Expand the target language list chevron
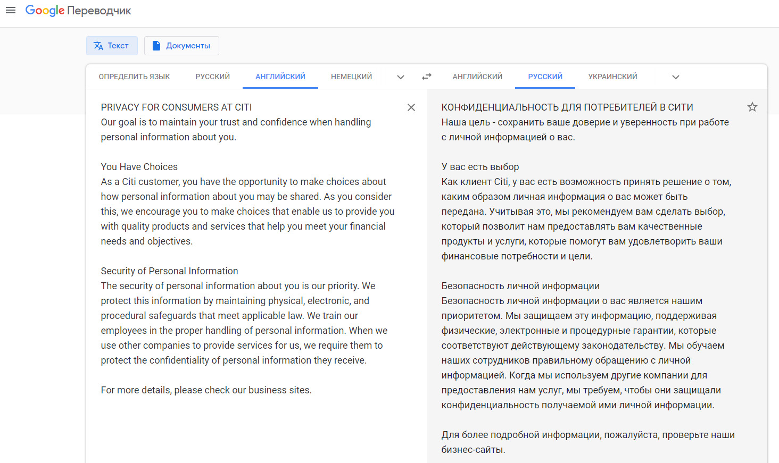Screen dimensions: 779x463 click(x=676, y=77)
